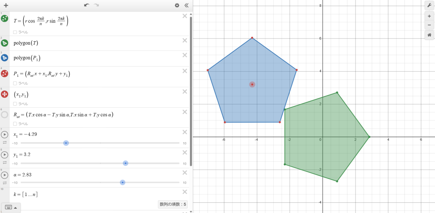Zoom out on the graph
435x213 pixels.
[429, 25]
